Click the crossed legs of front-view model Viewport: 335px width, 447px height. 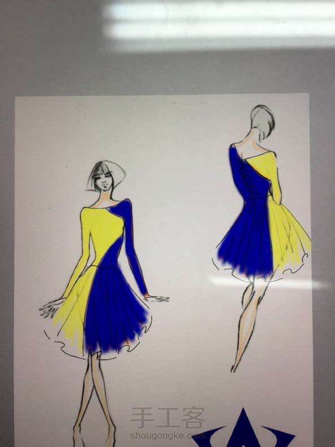[95, 399]
